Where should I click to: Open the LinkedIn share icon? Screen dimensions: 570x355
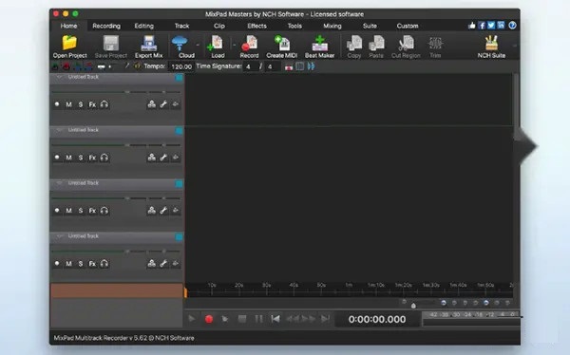pyautogui.click(x=502, y=26)
